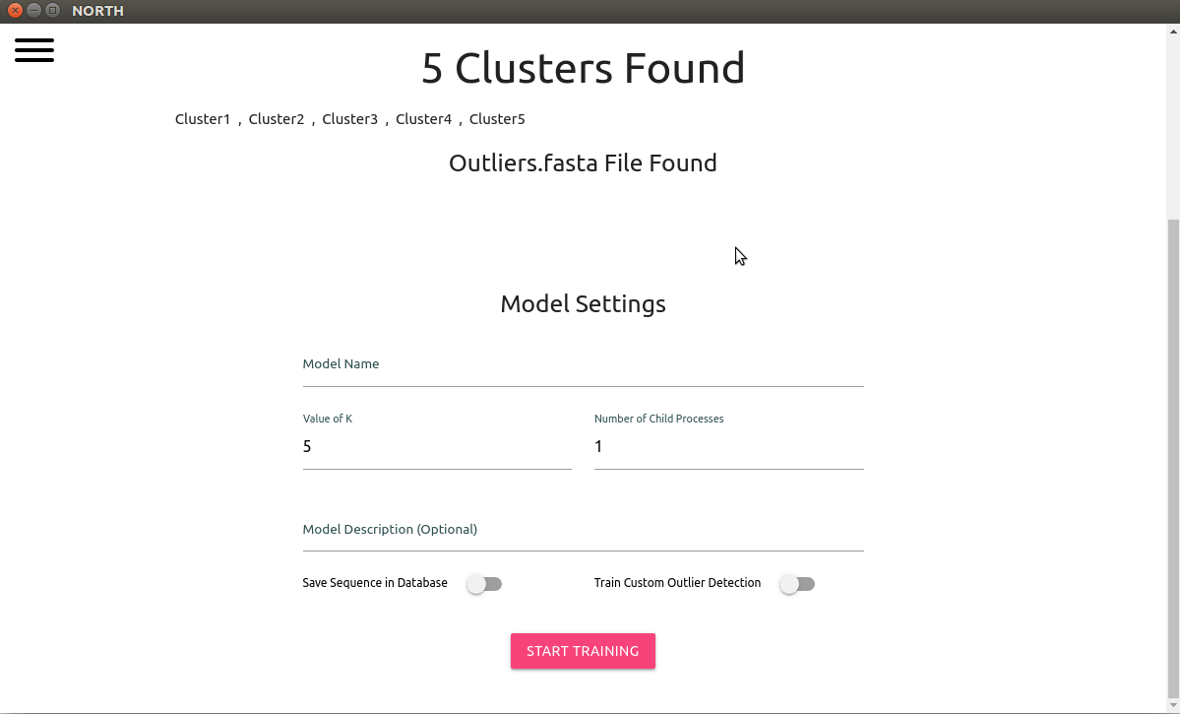
Task: Click the 5 Clusters Found title
Action: (584, 68)
